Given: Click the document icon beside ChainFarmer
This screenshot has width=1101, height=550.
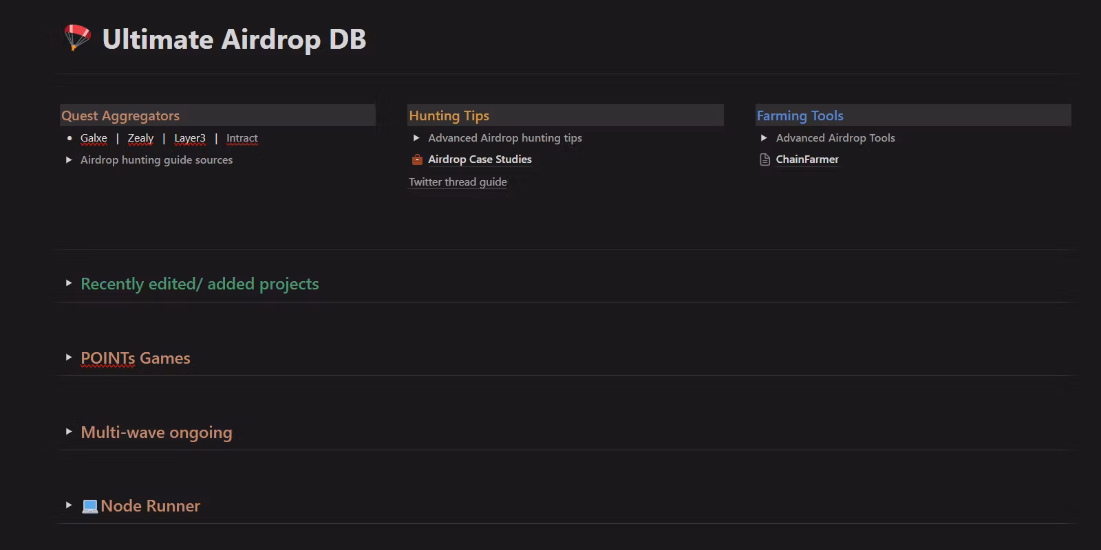Looking at the screenshot, I should point(765,159).
